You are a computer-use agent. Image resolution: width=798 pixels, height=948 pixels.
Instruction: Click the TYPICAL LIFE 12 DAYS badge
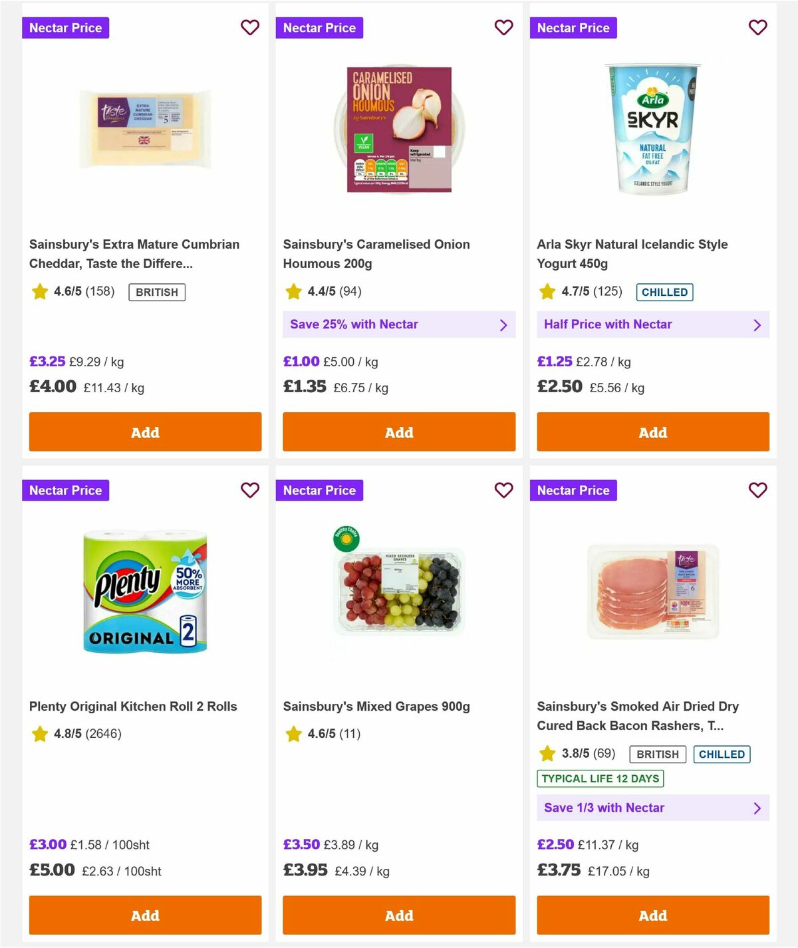pos(600,778)
